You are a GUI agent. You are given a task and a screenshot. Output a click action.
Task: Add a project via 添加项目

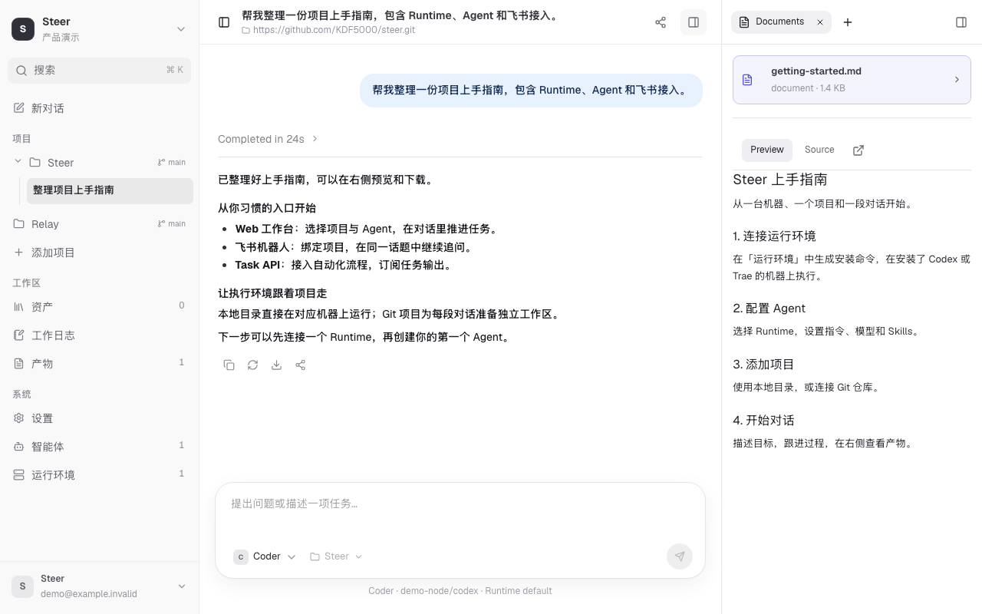point(100,253)
